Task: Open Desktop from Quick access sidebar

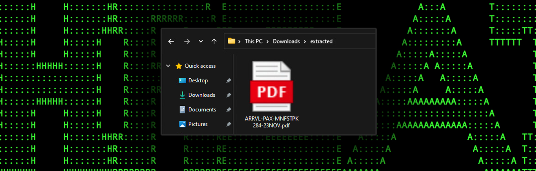Action: [x=198, y=81]
